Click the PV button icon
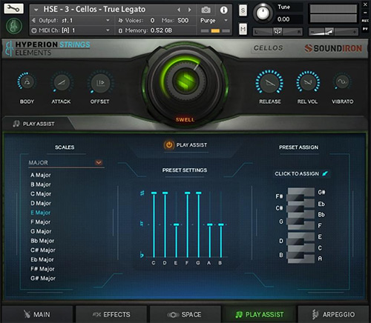The width and height of the screenshot is (371, 323). [x=365, y=29]
